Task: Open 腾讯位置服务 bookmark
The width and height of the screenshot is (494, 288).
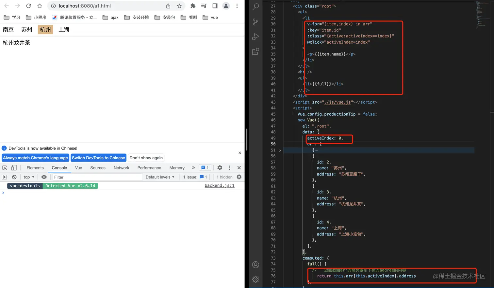Action: 74,17
